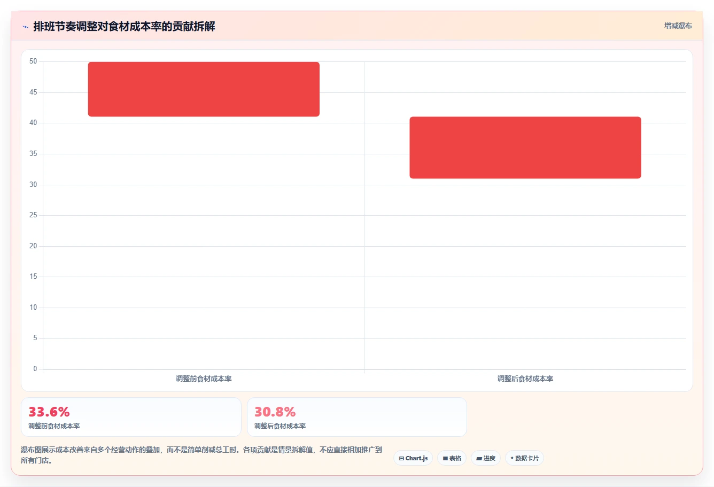Select the Chart.js tag chip
The image size is (714, 487).
click(x=413, y=458)
